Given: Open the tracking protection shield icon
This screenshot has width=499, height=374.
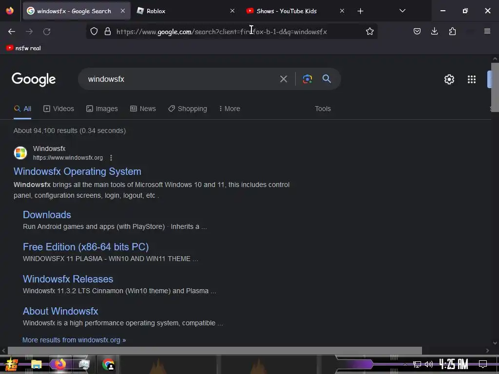Looking at the screenshot, I should click(x=94, y=31).
